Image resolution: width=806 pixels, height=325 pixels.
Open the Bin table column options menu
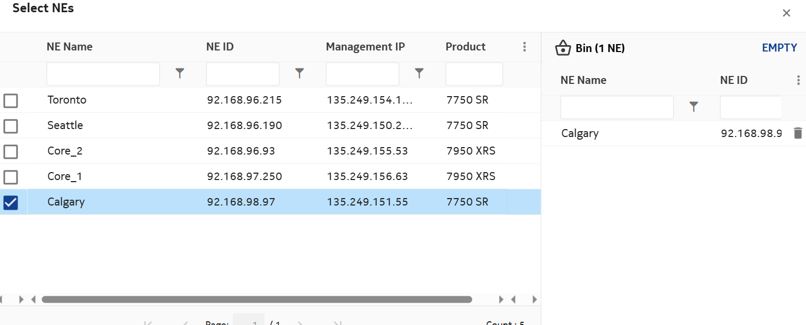(798, 80)
